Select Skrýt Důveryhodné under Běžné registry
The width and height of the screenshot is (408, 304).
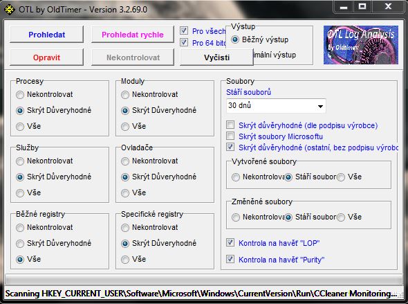point(20,244)
